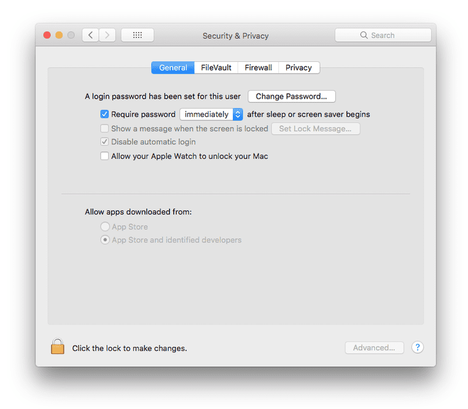Image resolution: width=468 pixels, height=409 pixels.
Task: Select the App Store radio button
Action: pos(105,226)
